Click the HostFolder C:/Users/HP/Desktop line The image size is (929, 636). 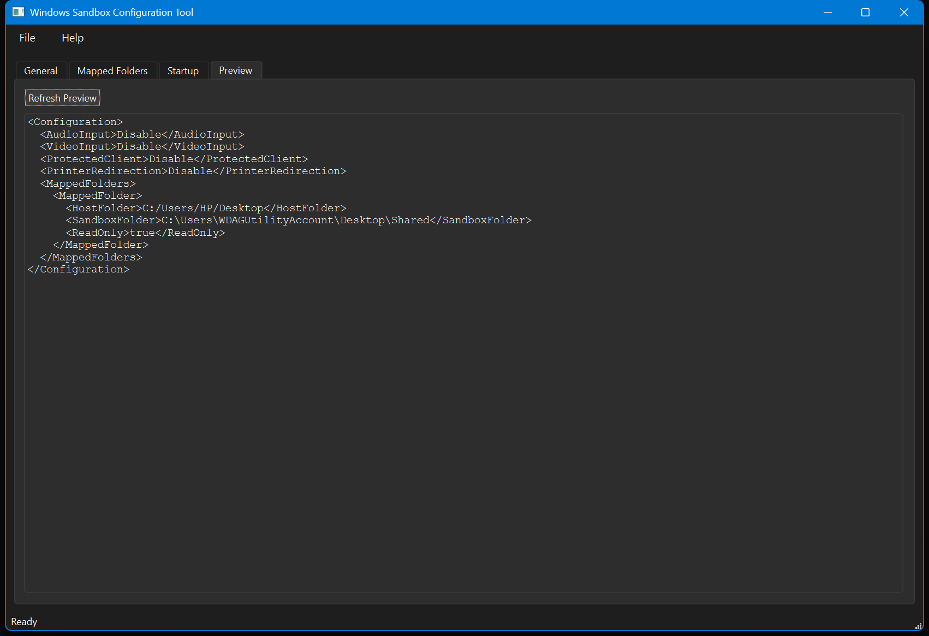(x=206, y=208)
